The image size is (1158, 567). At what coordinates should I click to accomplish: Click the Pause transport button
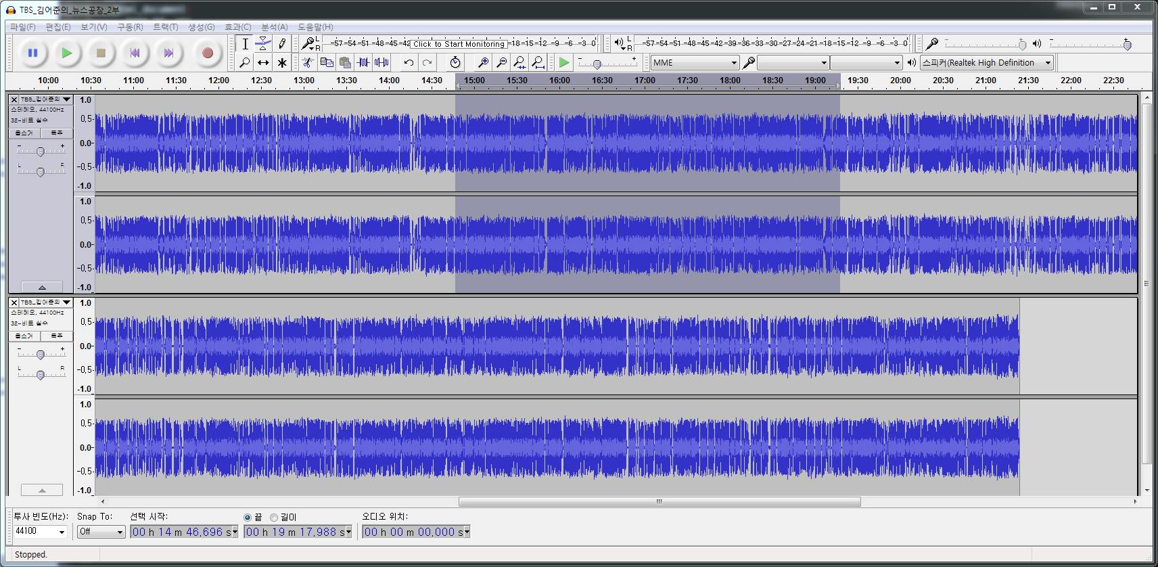click(32, 53)
